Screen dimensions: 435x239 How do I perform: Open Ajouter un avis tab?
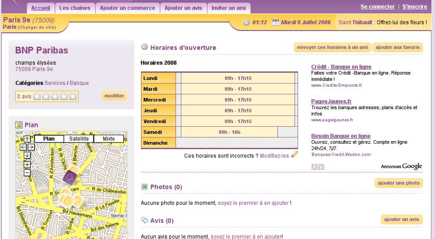coord(183,8)
